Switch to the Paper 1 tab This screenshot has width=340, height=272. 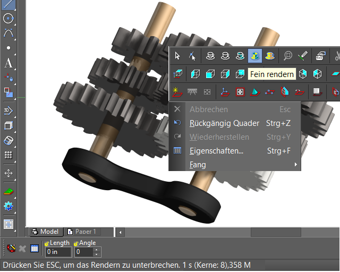[x=82, y=232]
